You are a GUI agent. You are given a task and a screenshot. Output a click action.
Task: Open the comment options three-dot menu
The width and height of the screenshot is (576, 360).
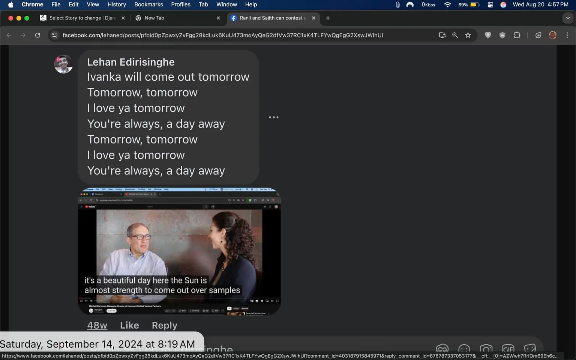coord(274,117)
